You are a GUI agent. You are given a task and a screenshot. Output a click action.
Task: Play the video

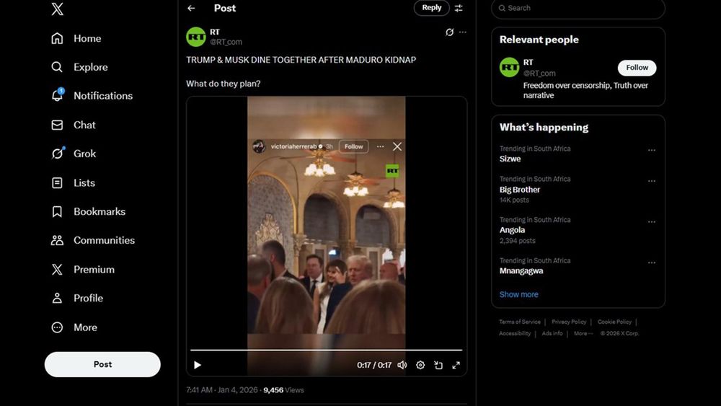pyautogui.click(x=198, y=365)
